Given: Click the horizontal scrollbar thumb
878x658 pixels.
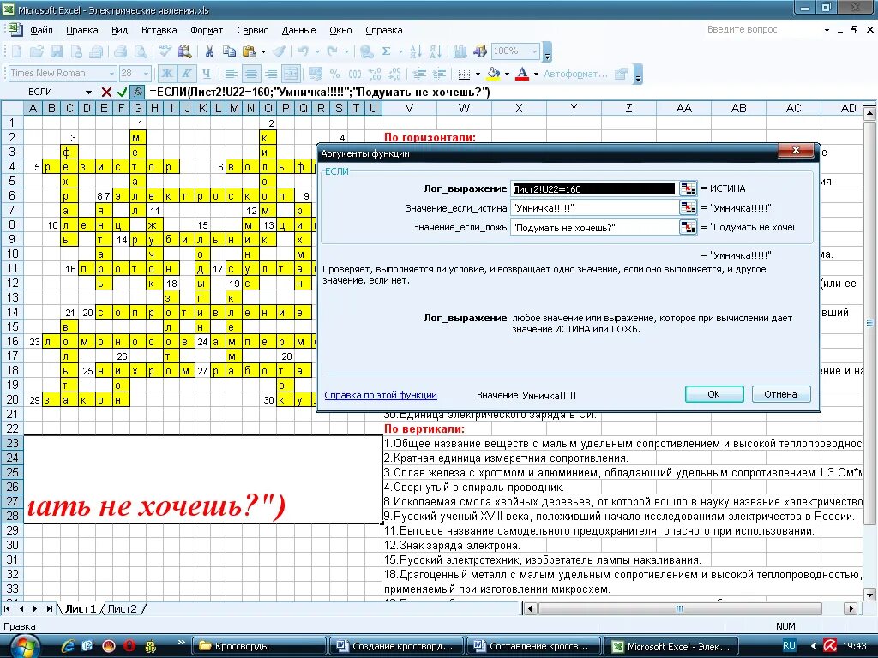Looking at the screenshot, I should point(679,608).
